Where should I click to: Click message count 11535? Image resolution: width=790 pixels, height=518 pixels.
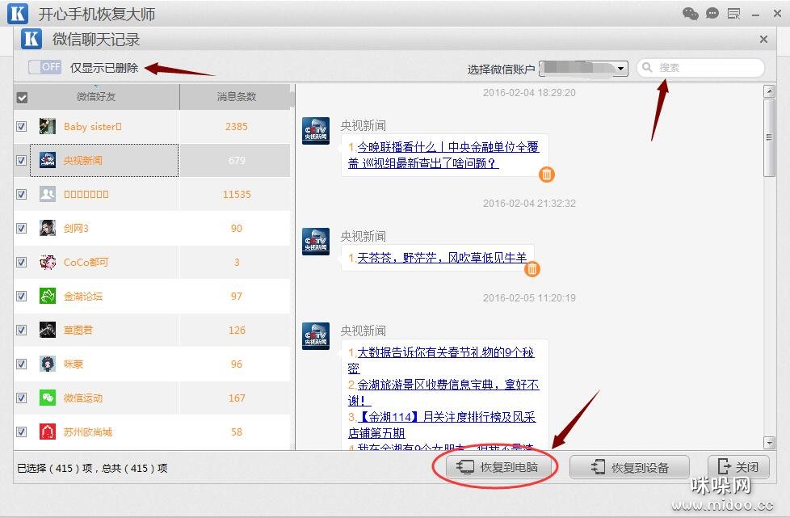[x=237, y=195]
